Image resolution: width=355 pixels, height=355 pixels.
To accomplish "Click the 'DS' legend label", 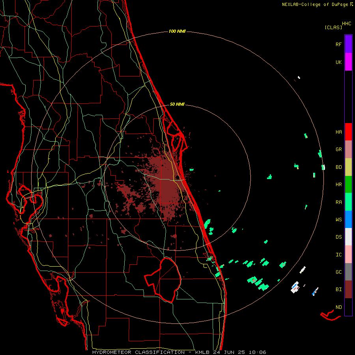I will (x=339, y=237).
